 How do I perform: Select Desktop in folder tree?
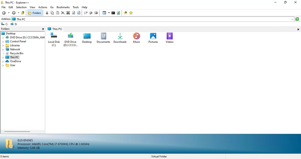pos(9,34)
